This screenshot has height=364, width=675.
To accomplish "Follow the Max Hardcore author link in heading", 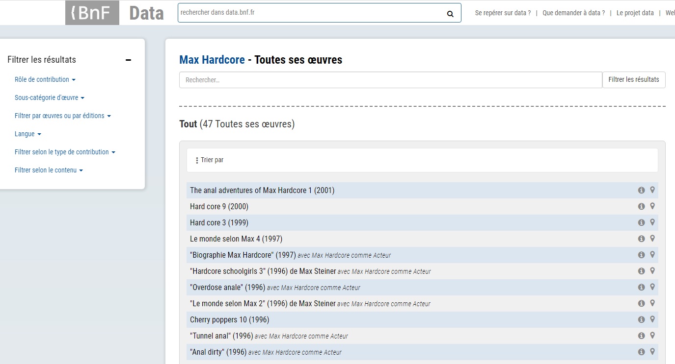I will pyautogui.click(x=212, y=60).
